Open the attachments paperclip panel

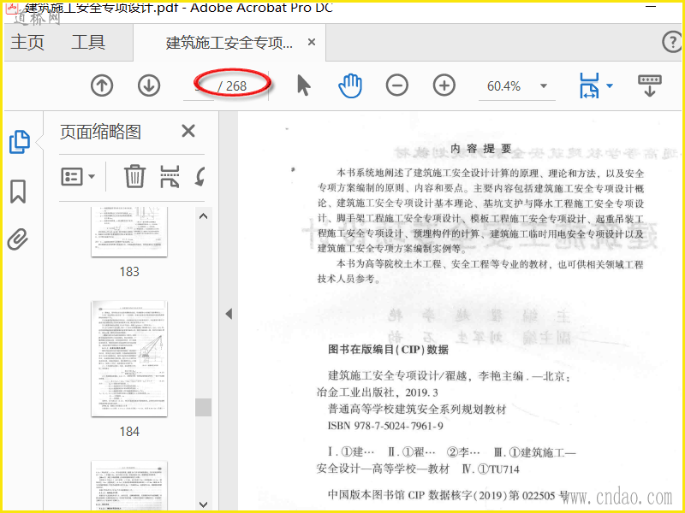coord(18,239)
